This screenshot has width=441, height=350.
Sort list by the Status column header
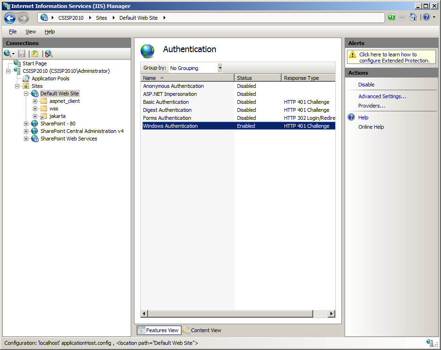(257, 78)
